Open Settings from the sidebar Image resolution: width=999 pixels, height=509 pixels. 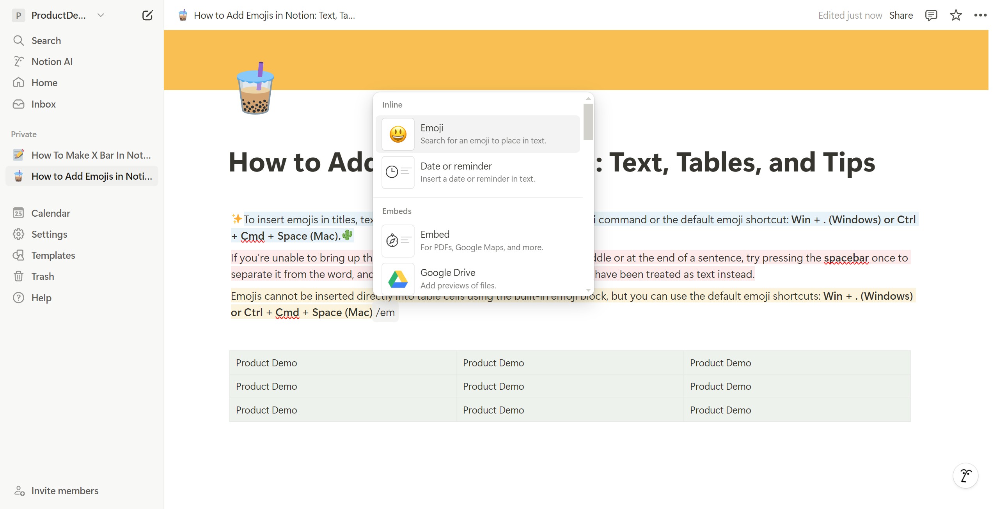coord(82,234)
